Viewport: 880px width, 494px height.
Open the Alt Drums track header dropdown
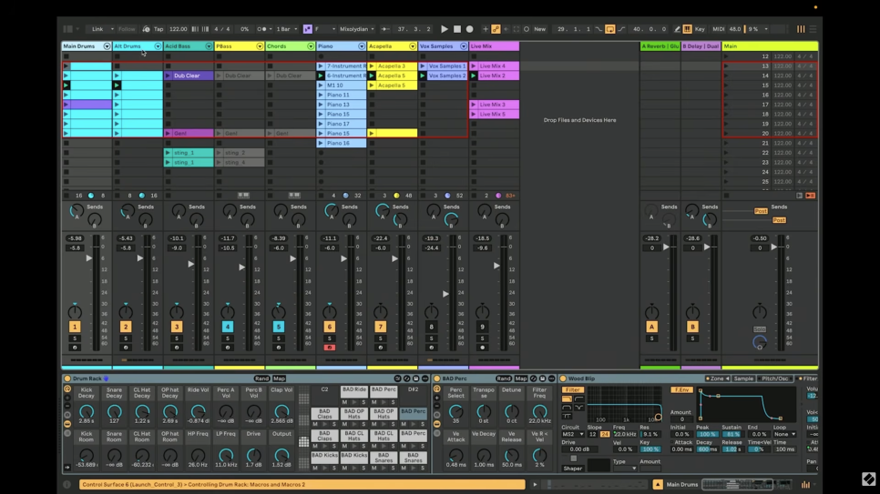point(158,46)
